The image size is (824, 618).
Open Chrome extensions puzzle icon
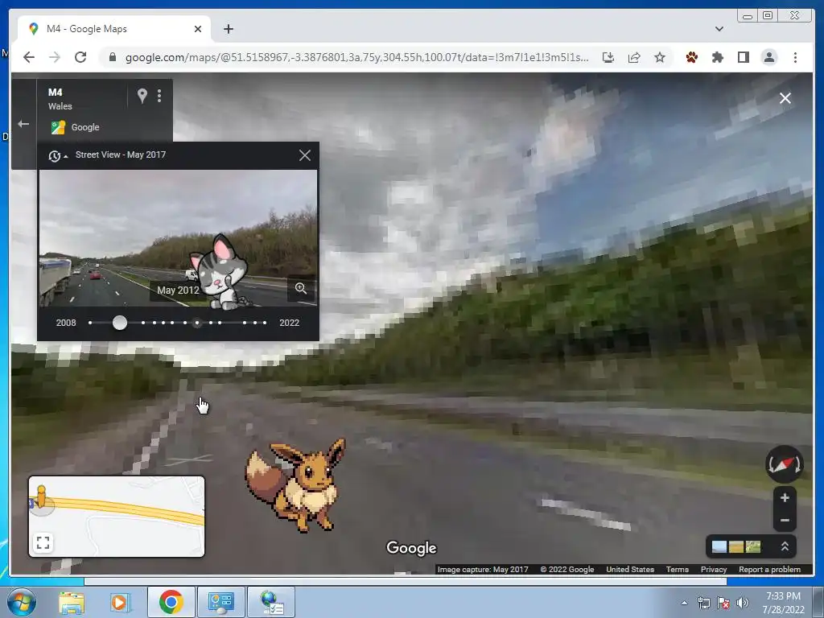pos(717,57)
